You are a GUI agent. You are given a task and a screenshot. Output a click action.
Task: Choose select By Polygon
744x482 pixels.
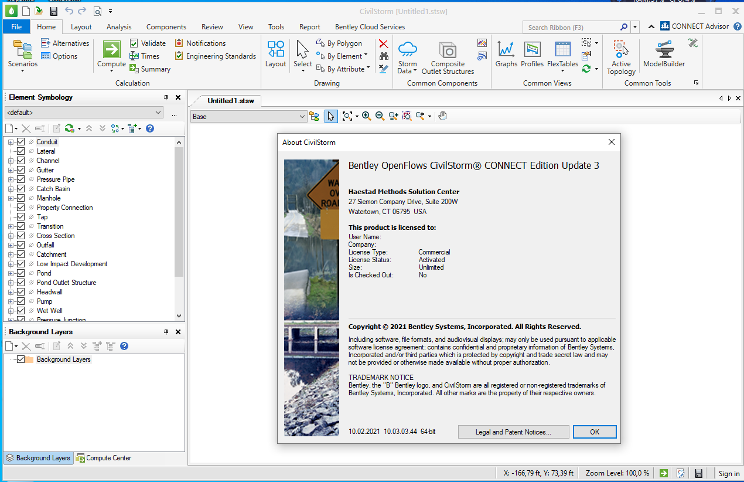(x=339, y=43)
